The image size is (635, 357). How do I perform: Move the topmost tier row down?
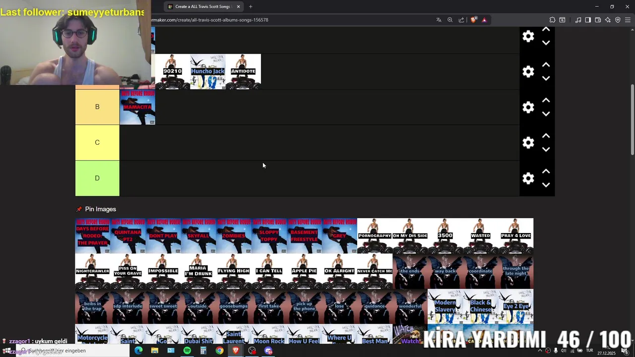coord(546,43)
